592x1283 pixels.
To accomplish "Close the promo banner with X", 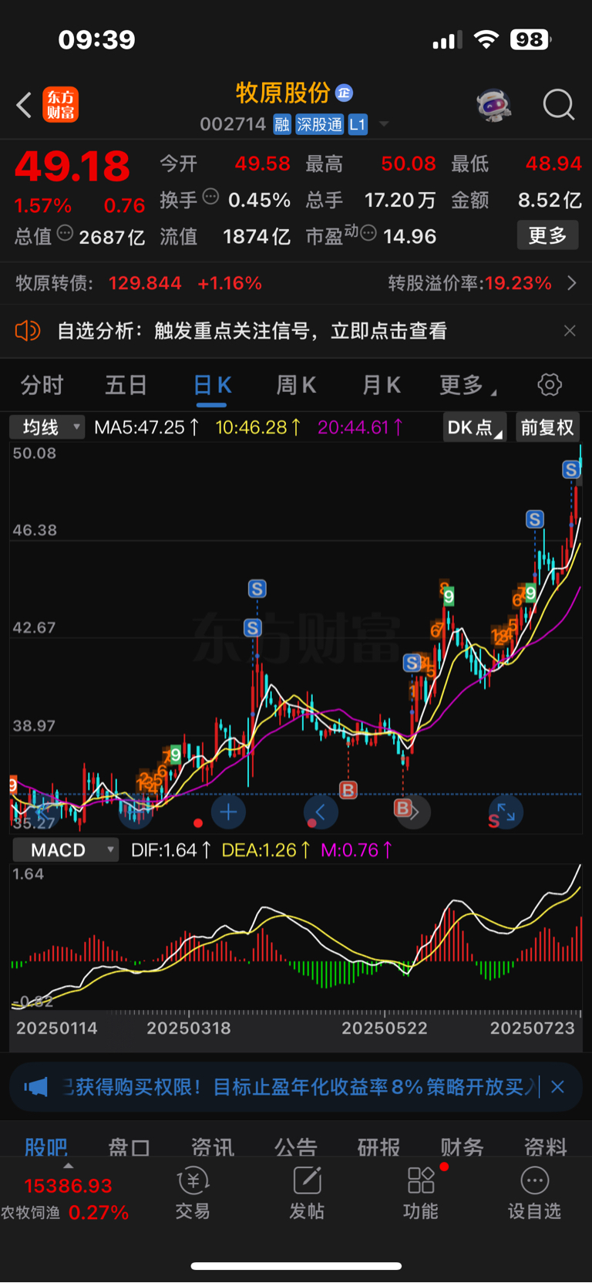I will coord(558,1087).
